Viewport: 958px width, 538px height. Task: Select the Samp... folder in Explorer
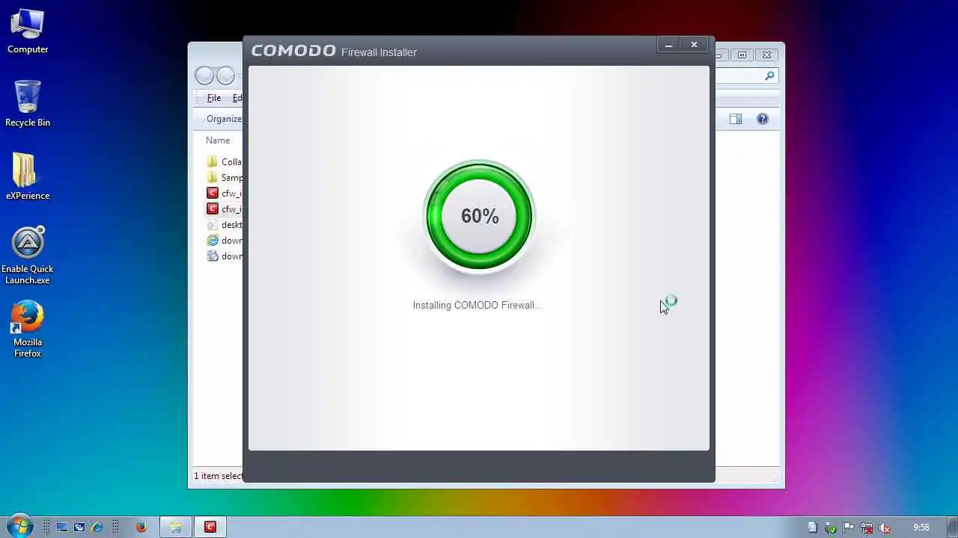[x=224, y=177]
